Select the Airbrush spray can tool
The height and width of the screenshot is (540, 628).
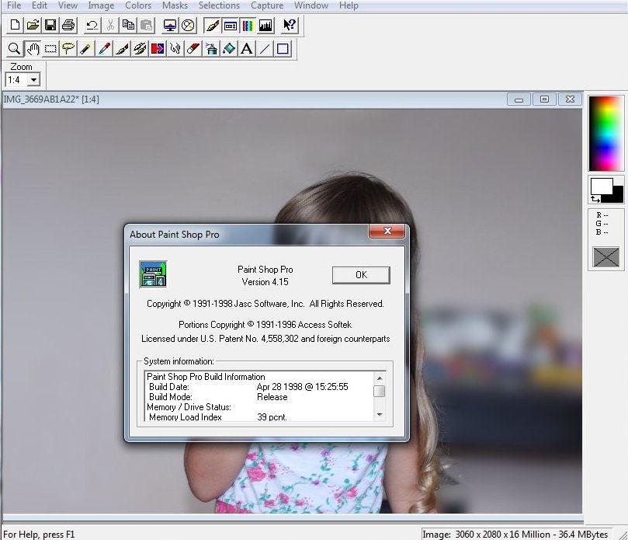[x=211, y=49]
